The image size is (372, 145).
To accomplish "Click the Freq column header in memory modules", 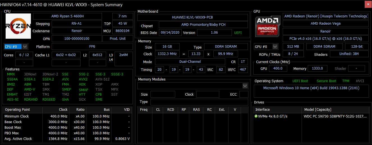I will tap(144, 110).
